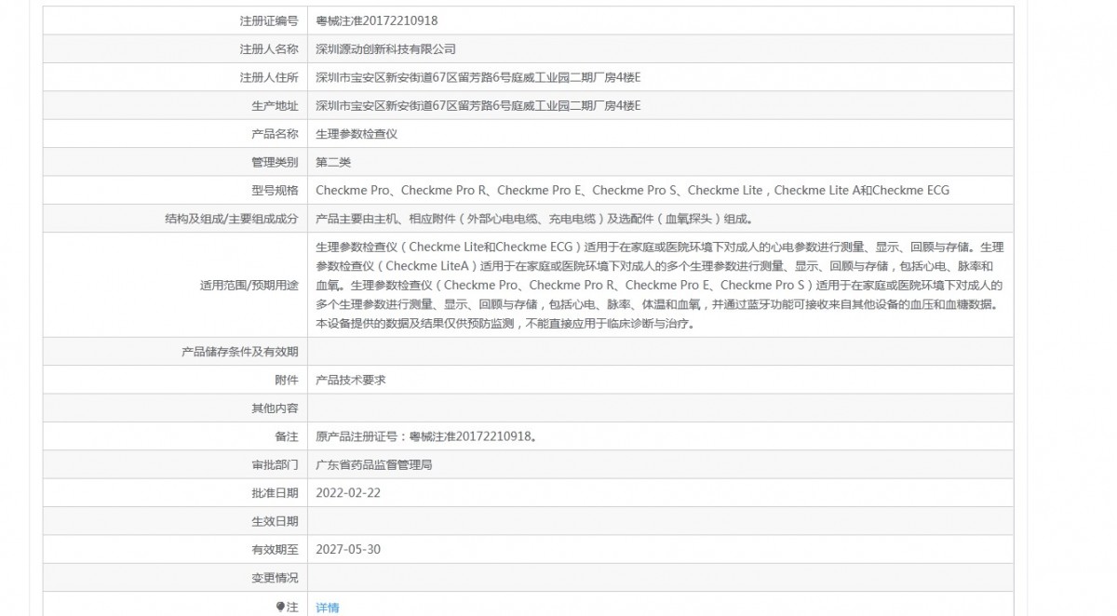Click the model list starting Checkme Pro
Image resolution: width=1117 pixels, height=616 pixels.
click(x=632, y=191)
